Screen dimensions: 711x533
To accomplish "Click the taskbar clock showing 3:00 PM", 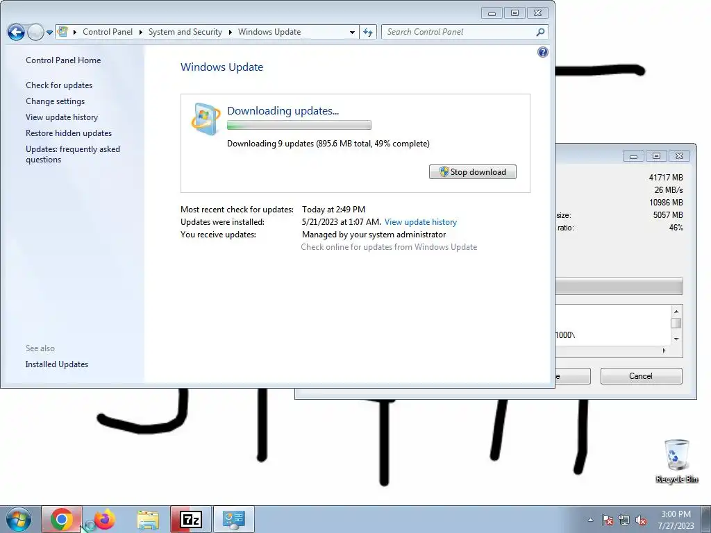I will 676,520.
